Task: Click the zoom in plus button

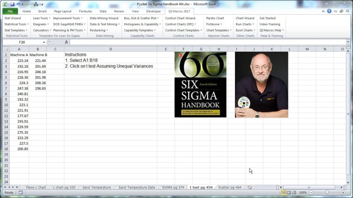Action: pyautogui.click(x=343, y=193)
